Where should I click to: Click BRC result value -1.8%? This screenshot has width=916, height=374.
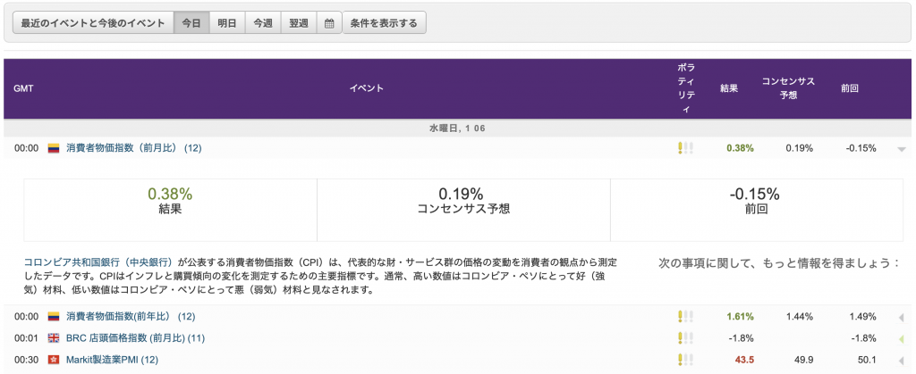(x=742, y=338)
